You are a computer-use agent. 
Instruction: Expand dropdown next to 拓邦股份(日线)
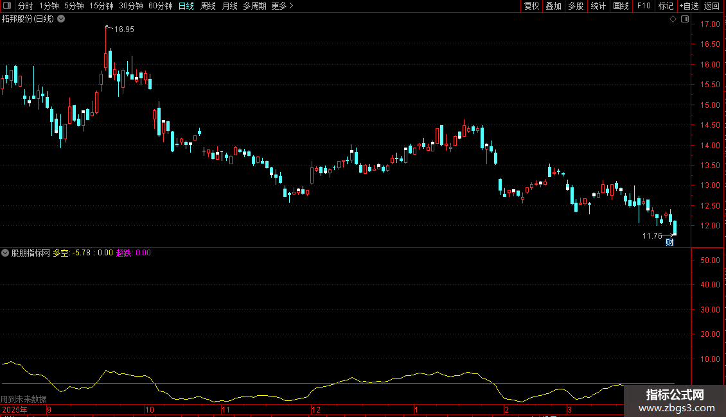coord(61,19)
